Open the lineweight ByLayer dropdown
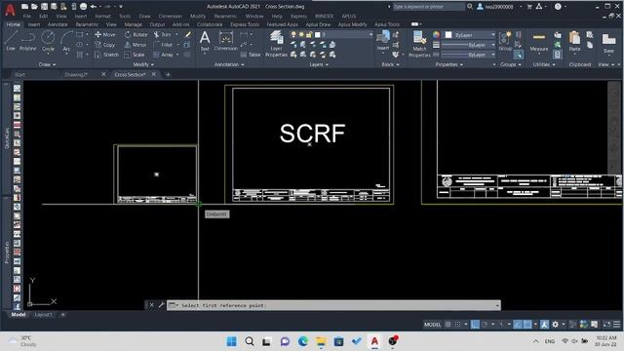624x351 pixels. (470, 45)
